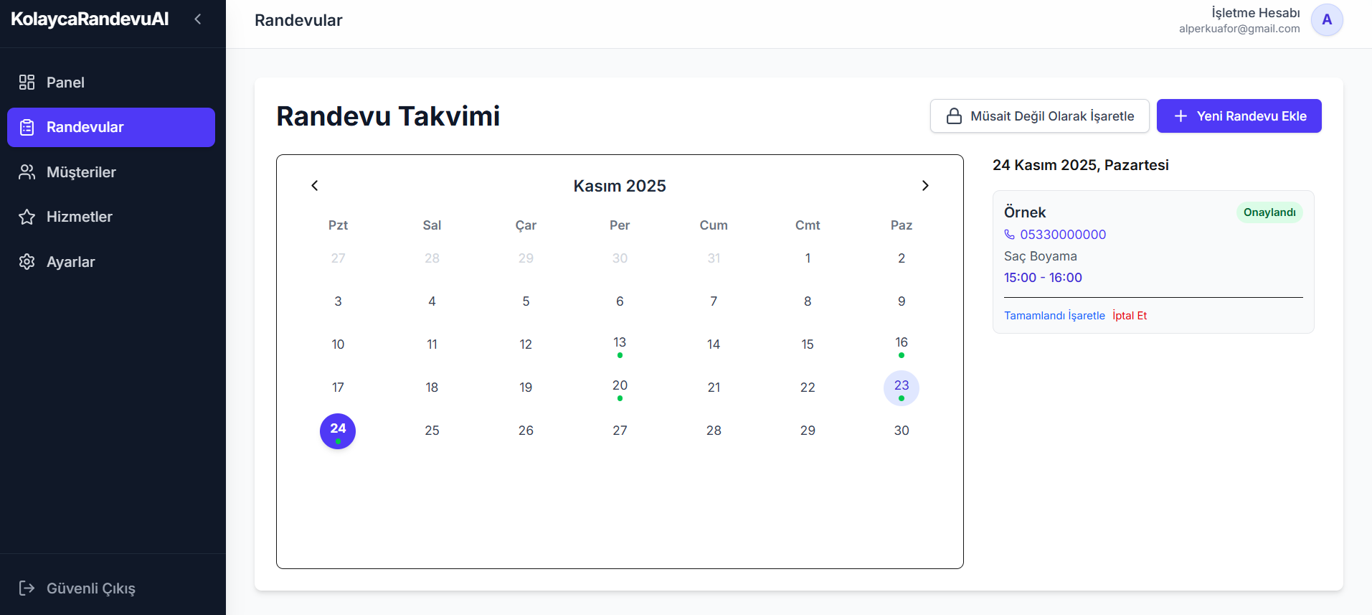Click the Müşteriler people icon
The image size is (1372, 615).
pyautogui.click(x=27, y=172)
